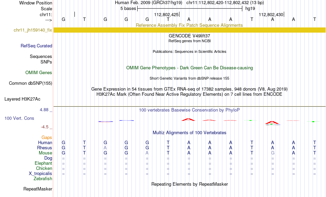
Task: Click the --> strand direction arrow
Action: click(x=49, y=20)
